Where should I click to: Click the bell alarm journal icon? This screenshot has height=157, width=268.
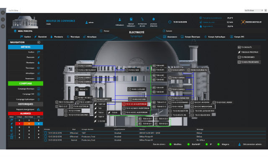[154, 19]
